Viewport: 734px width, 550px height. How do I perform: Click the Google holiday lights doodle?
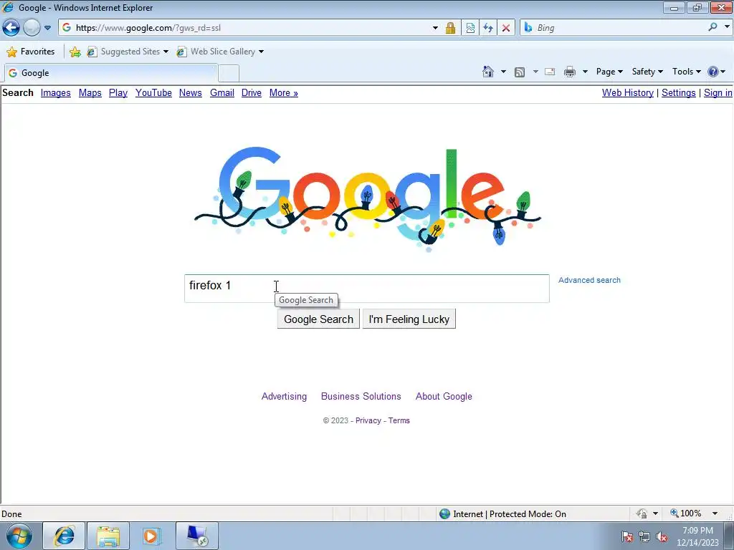click(x=368, y=199)
